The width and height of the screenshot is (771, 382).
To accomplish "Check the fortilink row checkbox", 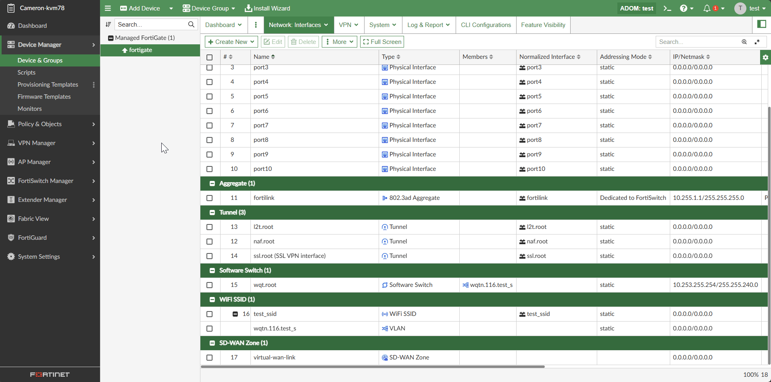I will 210,198.
